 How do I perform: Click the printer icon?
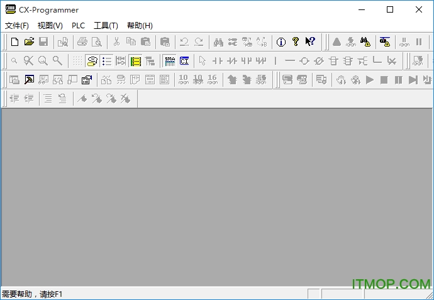82,42
